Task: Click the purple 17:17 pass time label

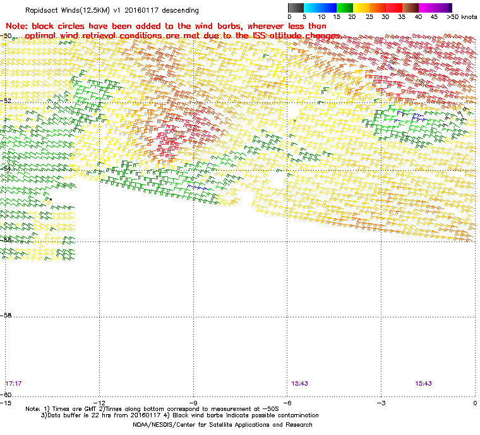Action: [x=13, y=384]
